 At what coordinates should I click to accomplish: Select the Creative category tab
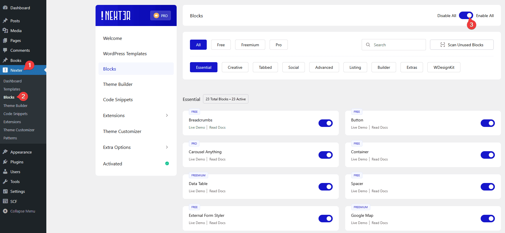click(235, 67)
